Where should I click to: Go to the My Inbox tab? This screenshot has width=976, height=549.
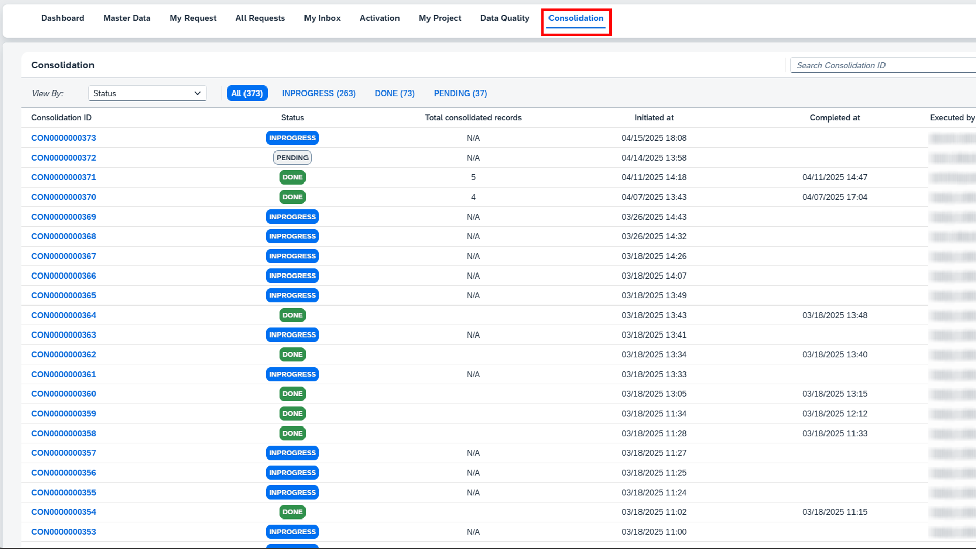[322, 18]
